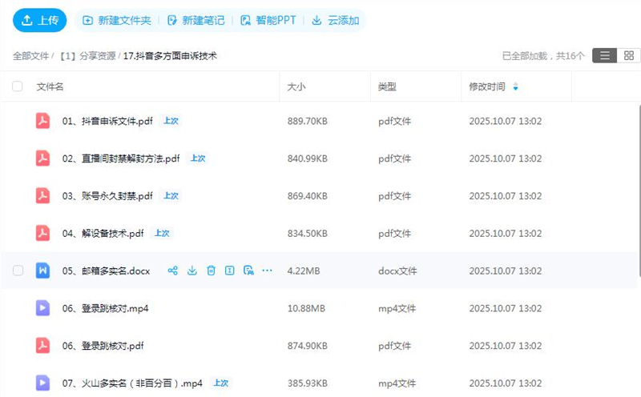Share 05、邮箱多实名.docx via share icon

point(172,271)
